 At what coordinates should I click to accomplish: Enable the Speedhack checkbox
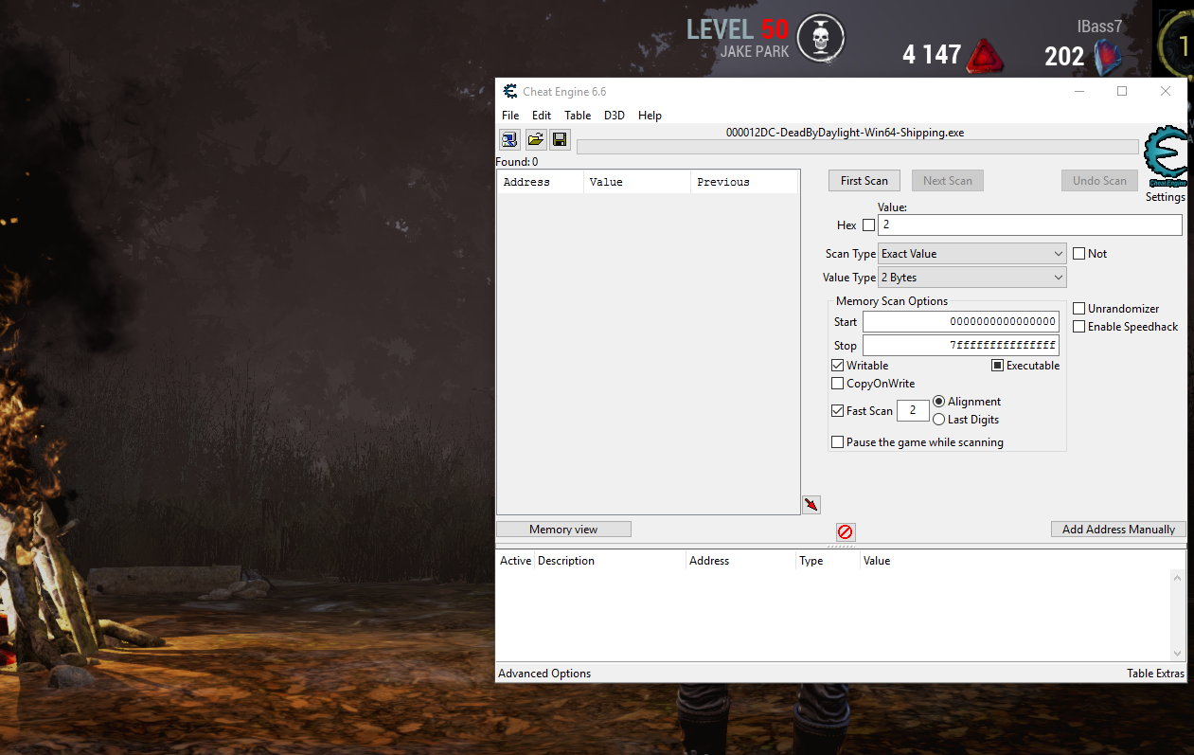(x=1079, y=327)
